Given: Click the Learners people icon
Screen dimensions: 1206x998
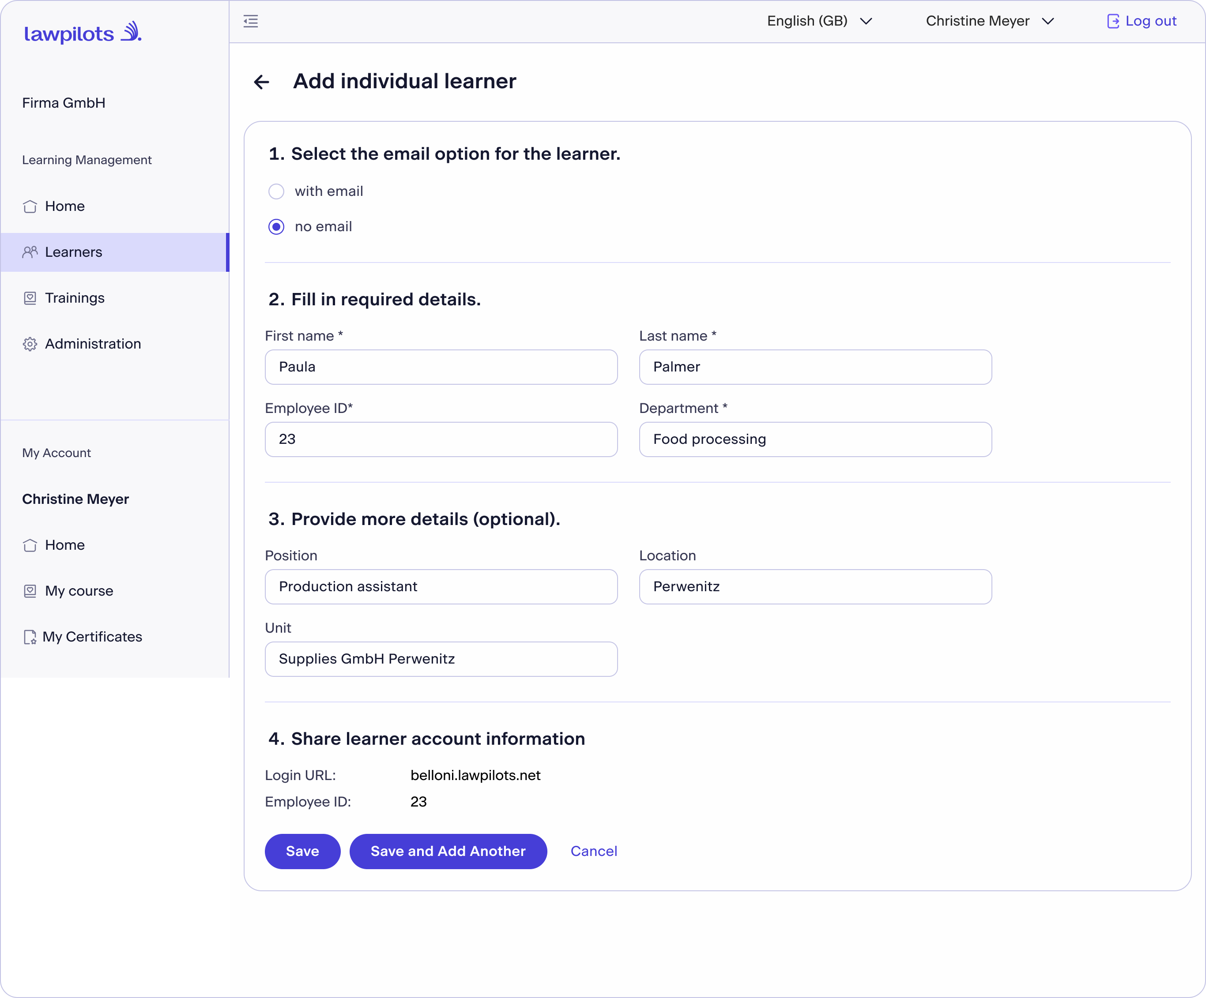Looking at the screenshot, I should (30, 252).
